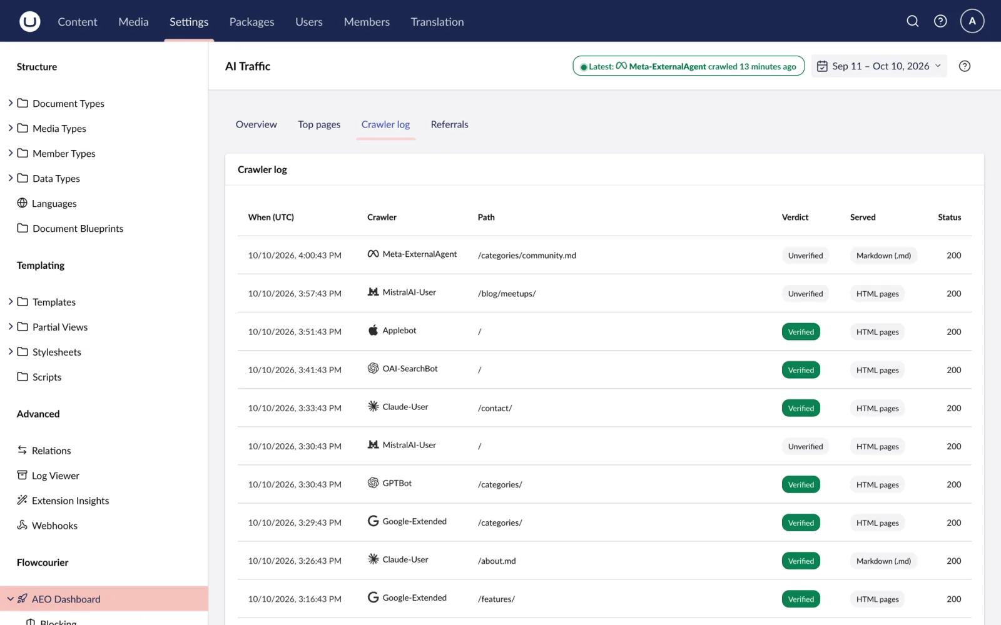The image size is (1001, 625).
Task: Expand the Media Types tree node
Action: 11,127
